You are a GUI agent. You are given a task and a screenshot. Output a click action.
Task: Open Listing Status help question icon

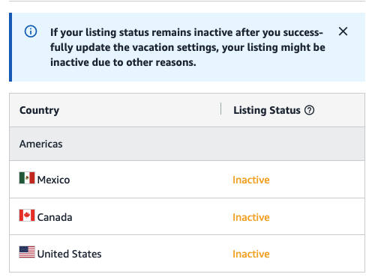[309, 110]
